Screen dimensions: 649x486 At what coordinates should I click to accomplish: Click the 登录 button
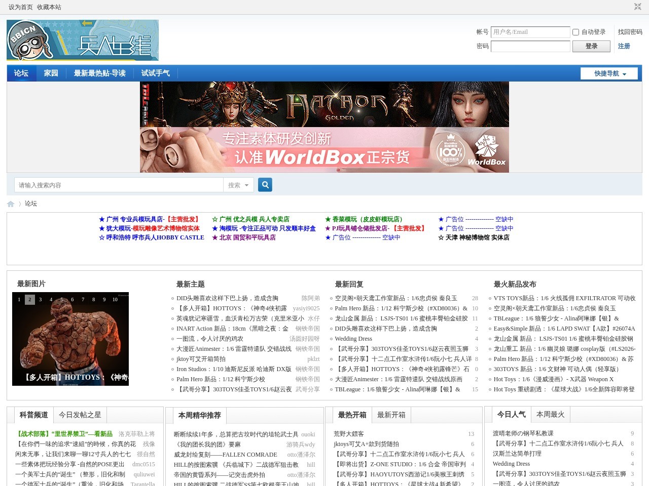(x=591, y=46)
